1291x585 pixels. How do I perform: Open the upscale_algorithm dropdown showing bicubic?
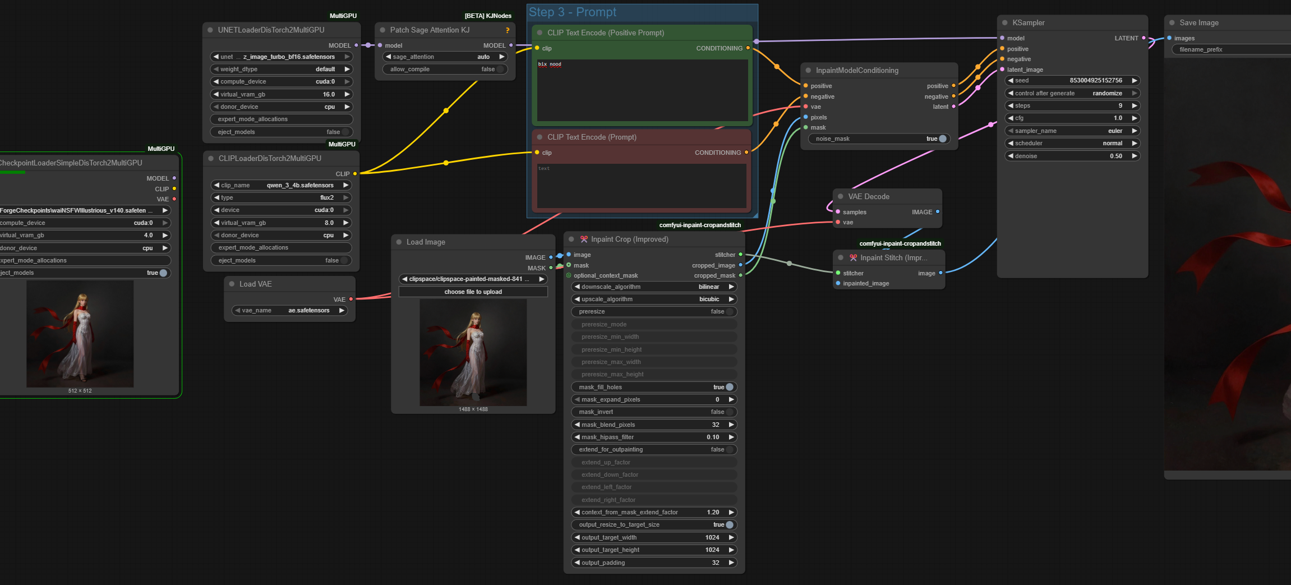click(654, 300)
